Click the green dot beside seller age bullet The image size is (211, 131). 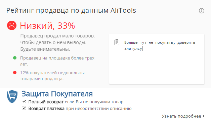[x=15, y=58]
